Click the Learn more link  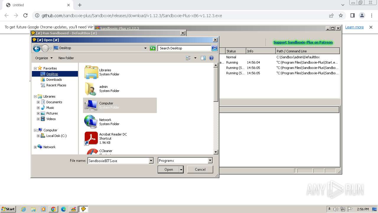pos(354,27)
